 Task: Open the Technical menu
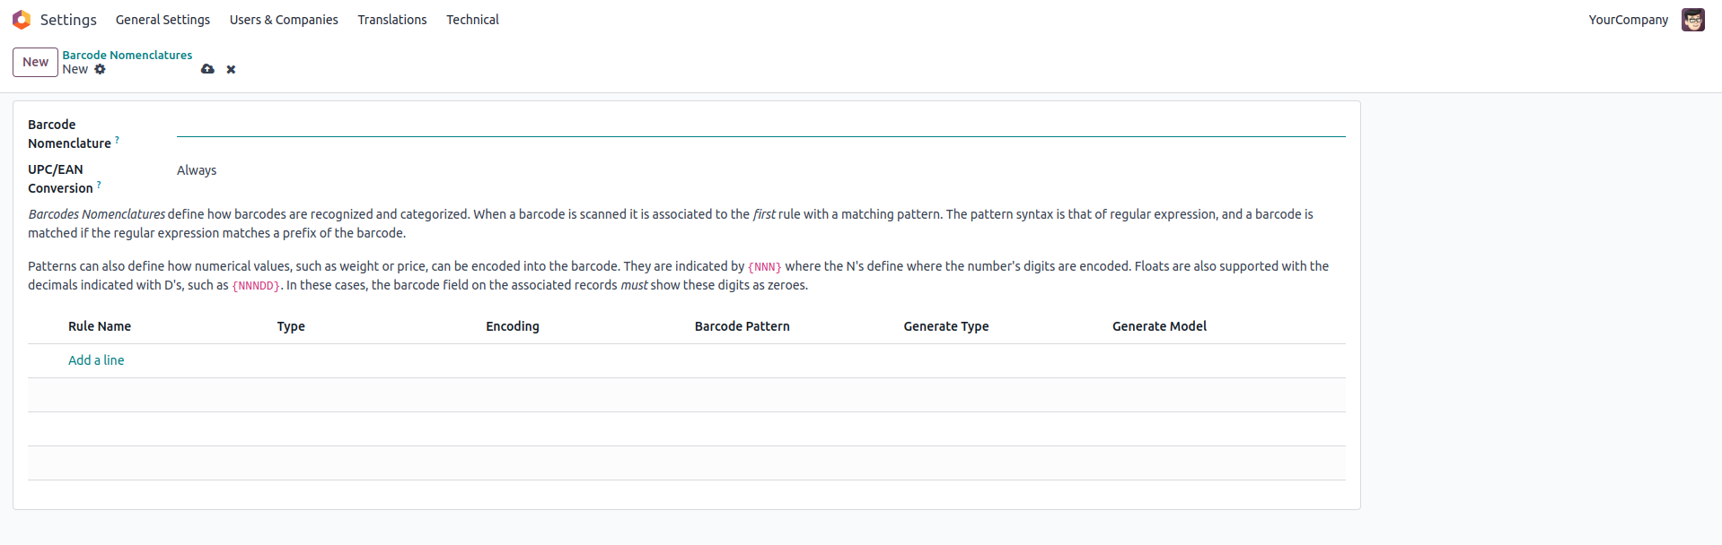coord(472,20)
